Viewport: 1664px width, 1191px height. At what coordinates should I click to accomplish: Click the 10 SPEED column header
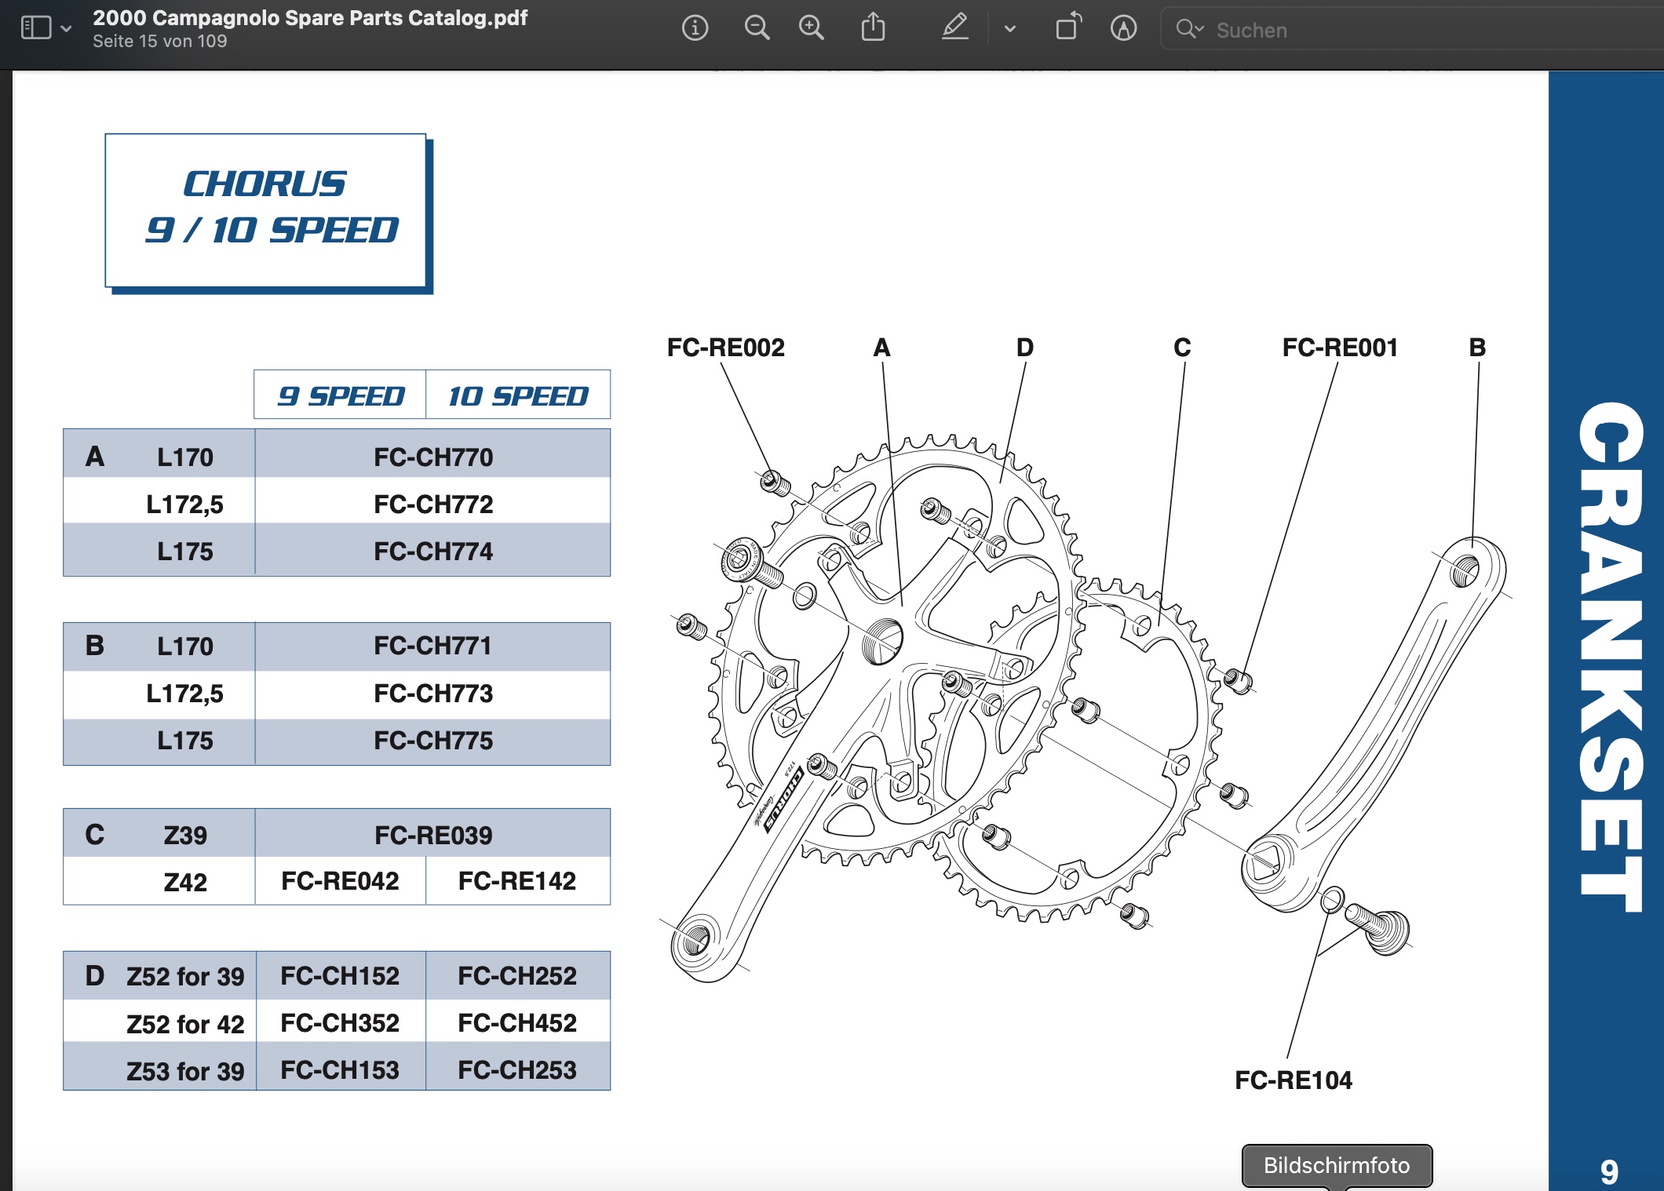[x=517, y=396]
